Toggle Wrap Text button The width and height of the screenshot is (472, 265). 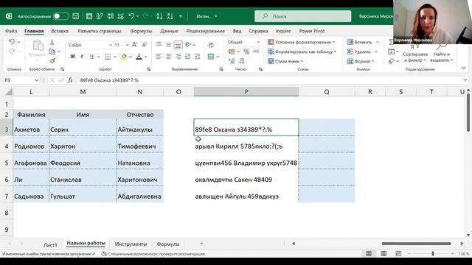tap(211, 45)
